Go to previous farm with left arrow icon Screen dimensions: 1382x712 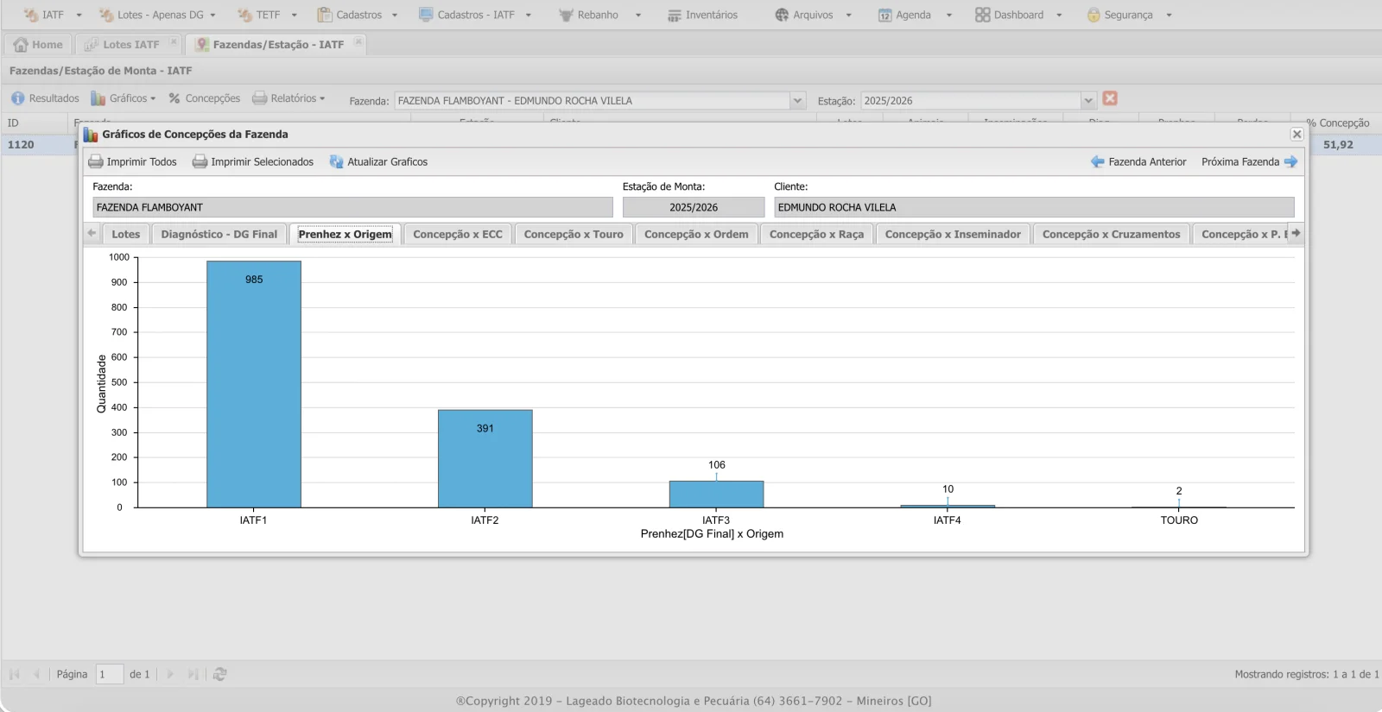pyautogui.click(x=1098, y=161)
